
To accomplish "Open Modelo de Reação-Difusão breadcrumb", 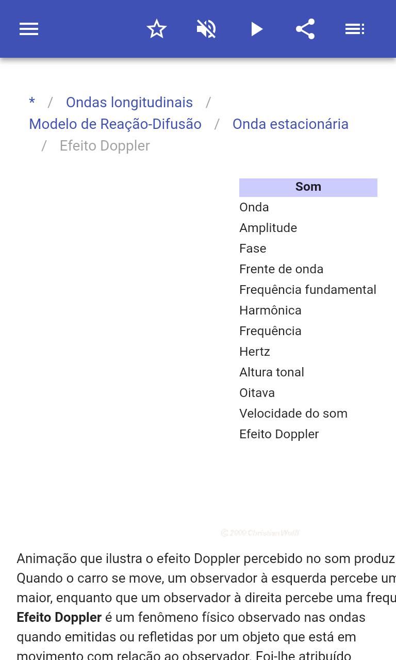I will [x=115, y=124].
